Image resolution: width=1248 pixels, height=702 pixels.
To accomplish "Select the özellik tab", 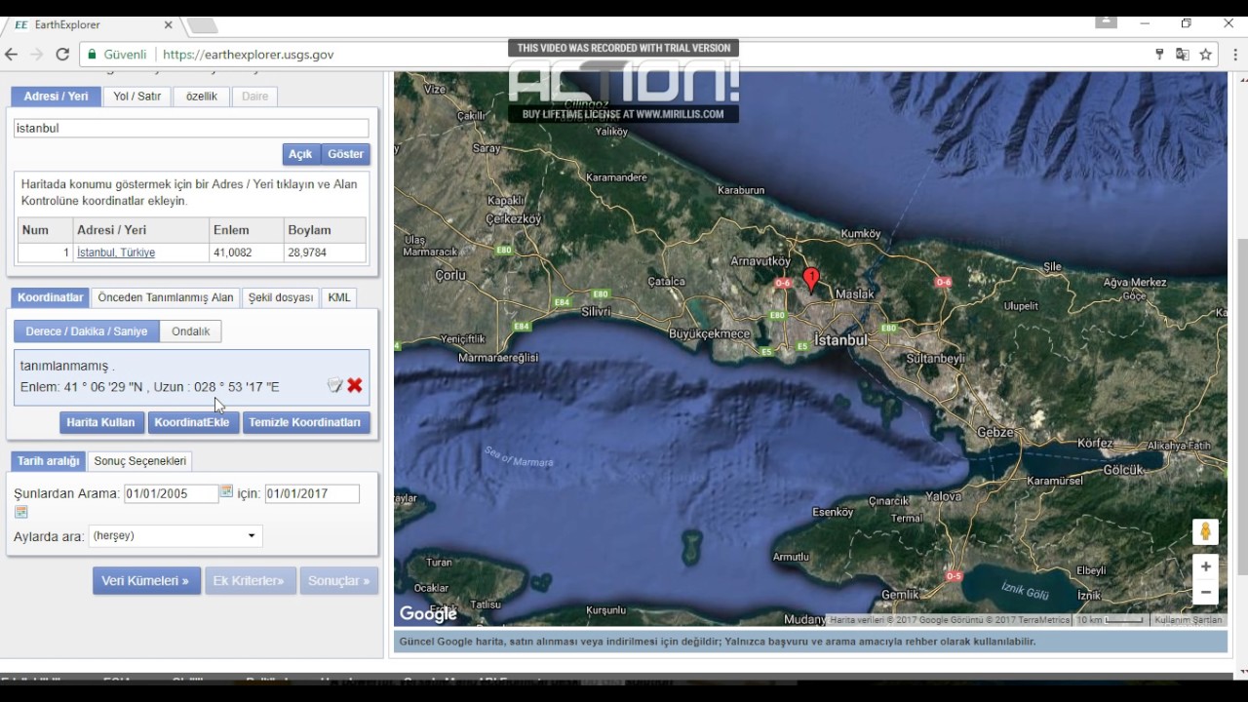I will coord(202,97).
